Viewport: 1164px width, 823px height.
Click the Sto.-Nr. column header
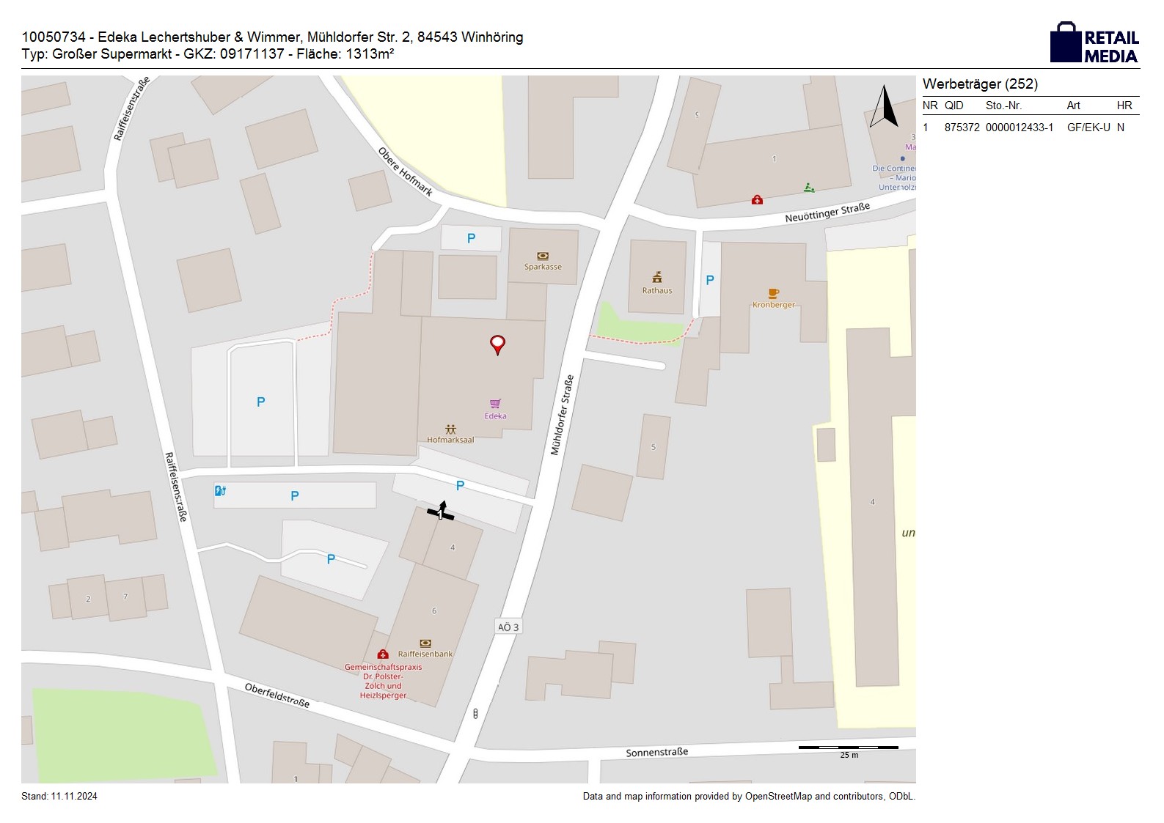click(1003, 106)
